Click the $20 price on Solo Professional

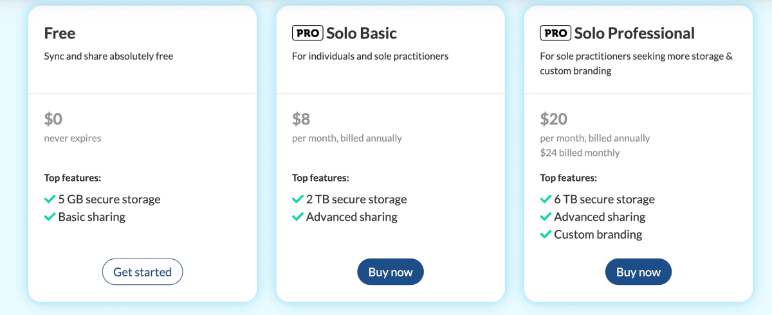(x=554, y=119)
